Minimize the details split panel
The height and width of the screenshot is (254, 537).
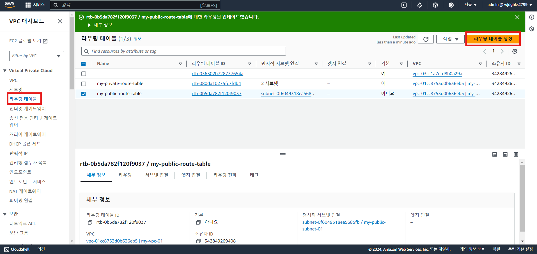click(x=495, y=154)
